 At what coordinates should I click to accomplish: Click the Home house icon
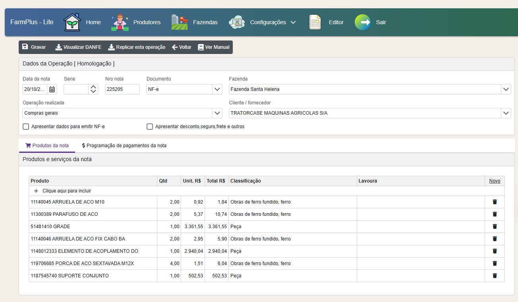tap(72, 22)
